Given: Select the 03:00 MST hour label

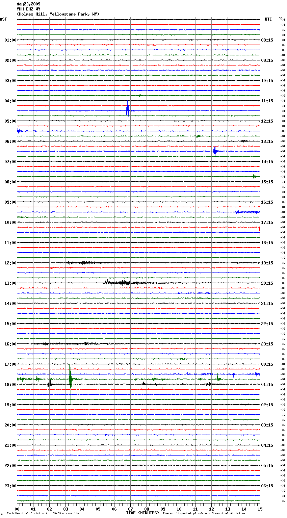Looking at the screenshot, I should 10,81.
